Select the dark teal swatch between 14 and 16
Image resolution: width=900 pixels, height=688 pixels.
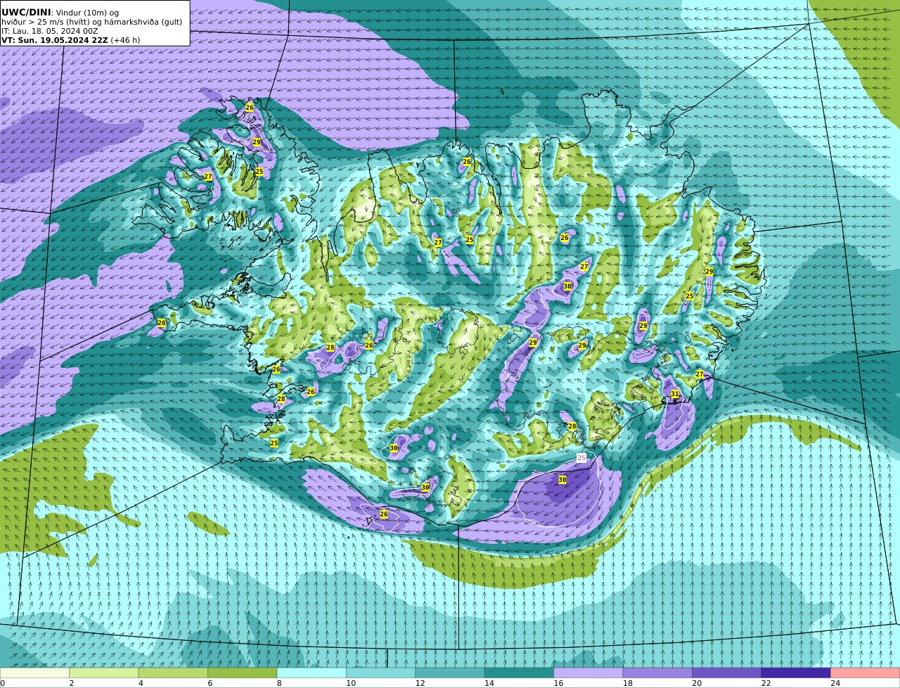519,673
